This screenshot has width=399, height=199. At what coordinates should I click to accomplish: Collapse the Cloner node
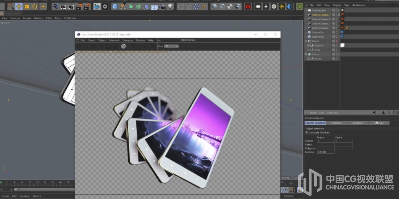(306, 54)
